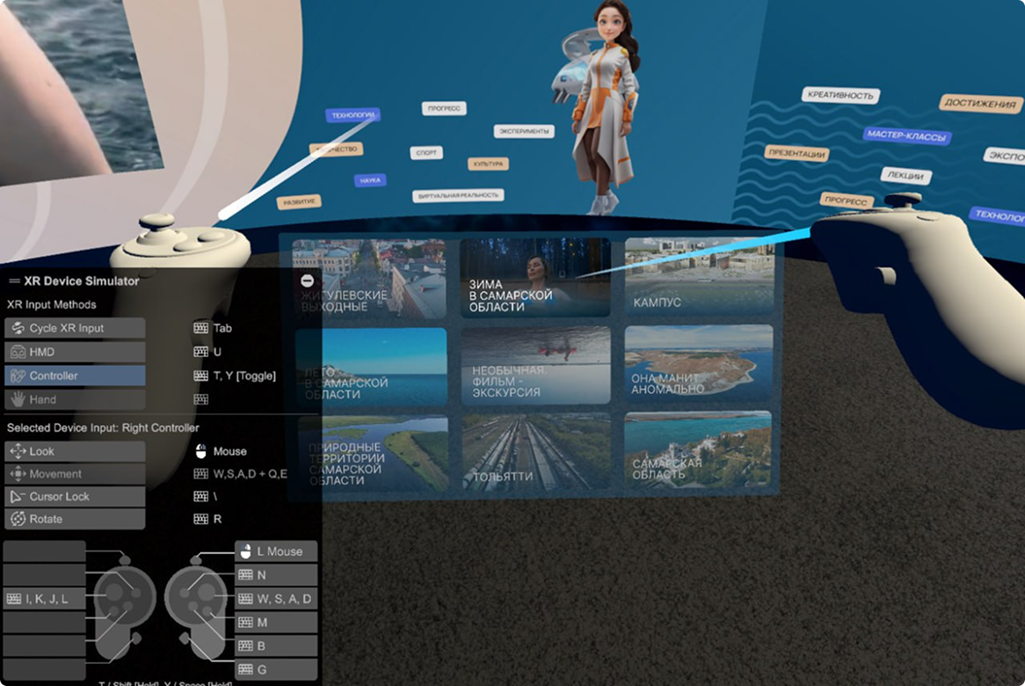Click the keyboard icon in I, K, J, L box
Viewport: 1025px width, 686px height.
[x=14, y=598]
